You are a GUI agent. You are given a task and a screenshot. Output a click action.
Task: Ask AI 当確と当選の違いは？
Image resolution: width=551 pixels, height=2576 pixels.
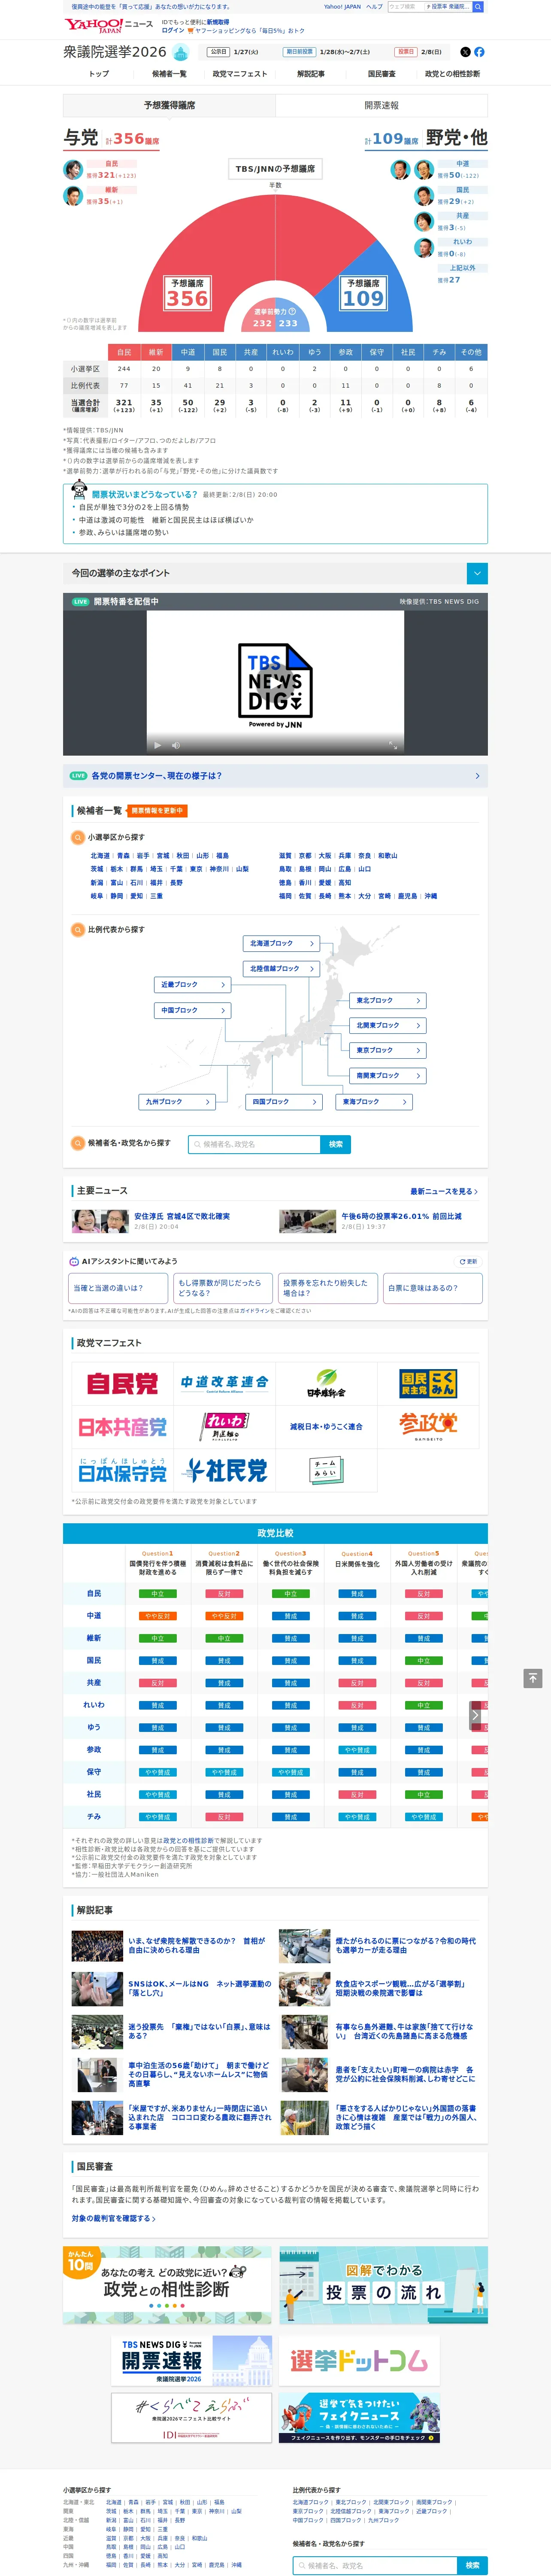click(119, 1288)
